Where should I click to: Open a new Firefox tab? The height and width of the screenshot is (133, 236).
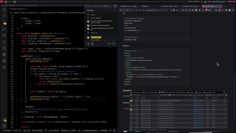(x=224, y=6)
